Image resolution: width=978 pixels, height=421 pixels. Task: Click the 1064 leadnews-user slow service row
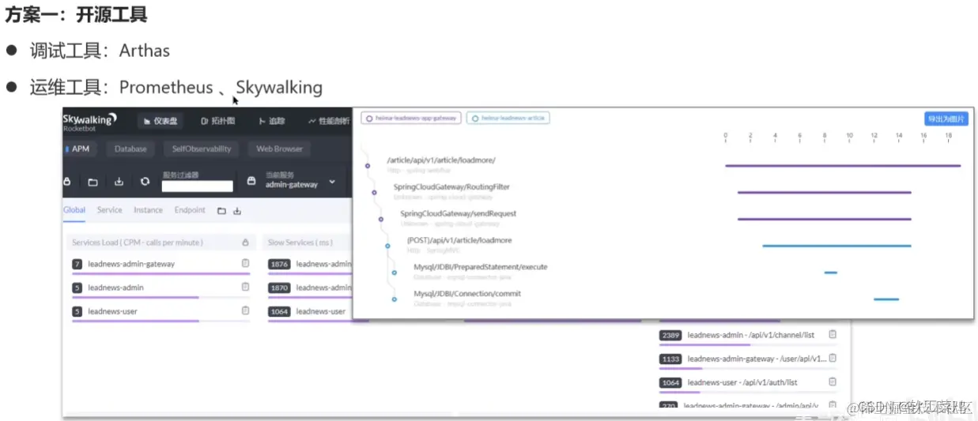[x=309, y=312]
